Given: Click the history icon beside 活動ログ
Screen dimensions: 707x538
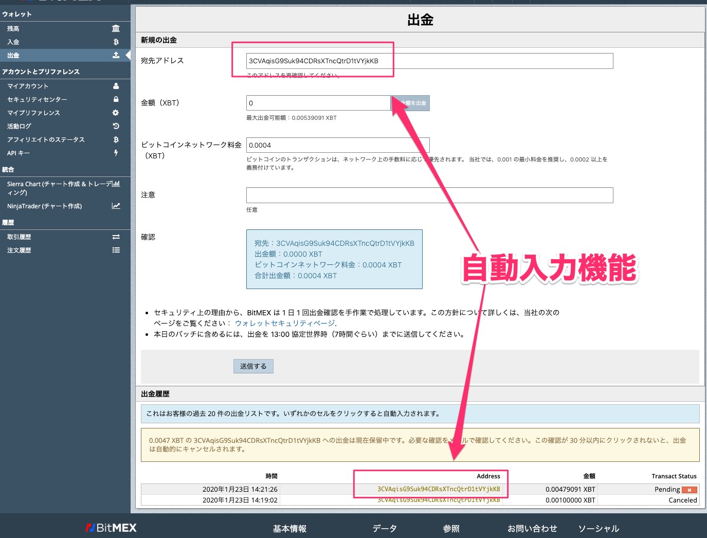Looking at the screenshot, I should coord(116,127).
